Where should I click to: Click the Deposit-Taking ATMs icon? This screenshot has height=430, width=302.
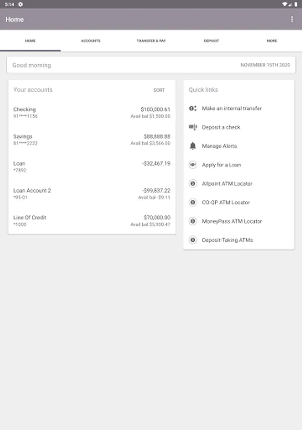pos(193,240)
